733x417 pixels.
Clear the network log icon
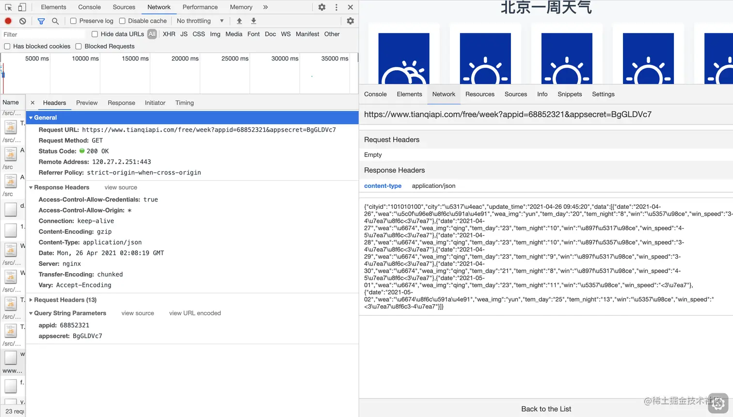(22, 21)
